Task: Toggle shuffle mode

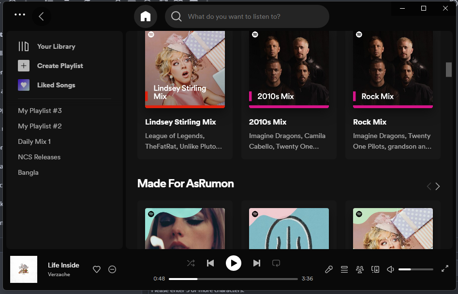Action: coord(191,263)
